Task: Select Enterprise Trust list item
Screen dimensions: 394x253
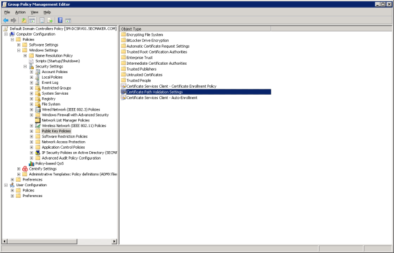Action: [139, 57]
